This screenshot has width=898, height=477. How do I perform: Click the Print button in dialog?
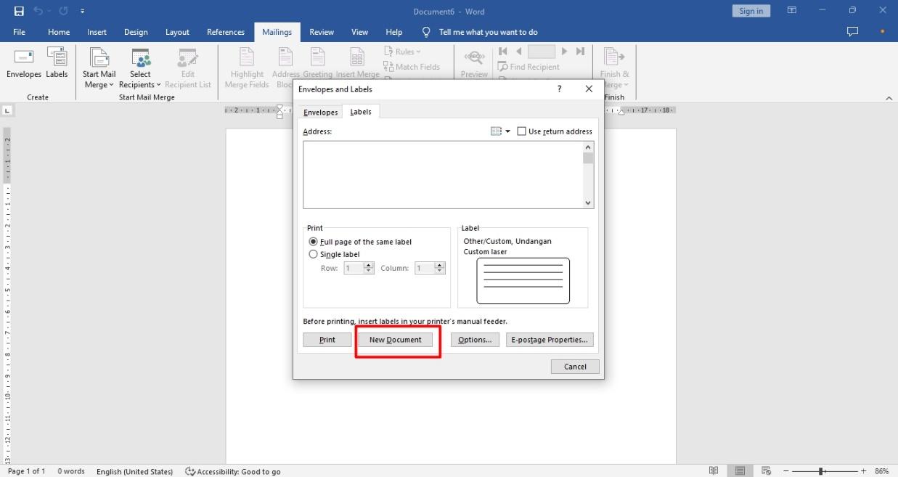(x=327, y=340)
